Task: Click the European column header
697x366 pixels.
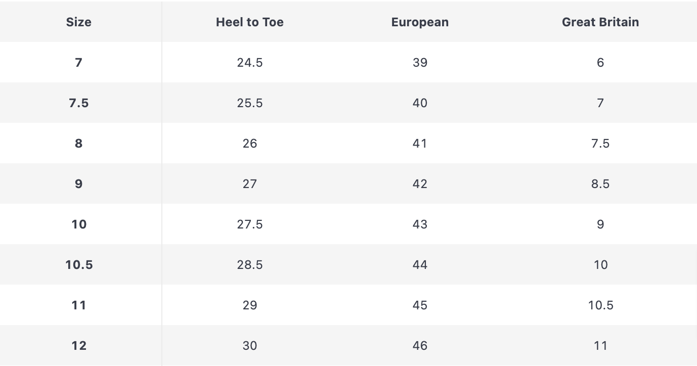Action: click(x=420, y=22)
